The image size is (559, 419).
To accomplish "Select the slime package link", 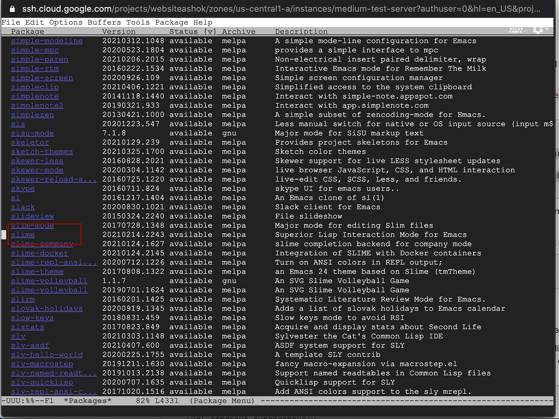I will 22,235.
